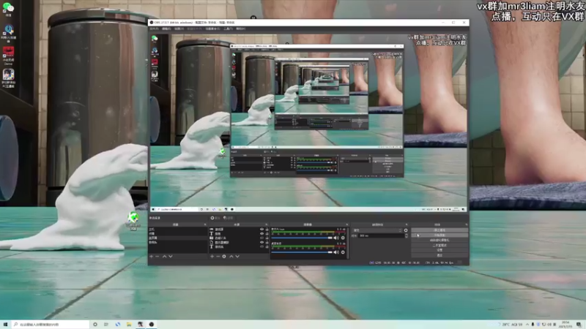Enable studio mode button
The height and width of the screenshot is (329, 586).
pos(439,246)
